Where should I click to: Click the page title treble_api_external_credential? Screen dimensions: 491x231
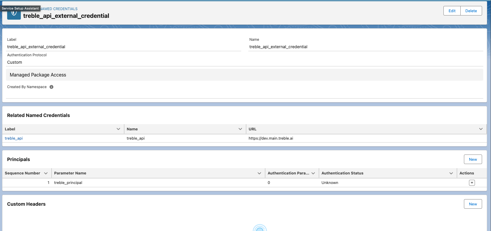(66, 16)
